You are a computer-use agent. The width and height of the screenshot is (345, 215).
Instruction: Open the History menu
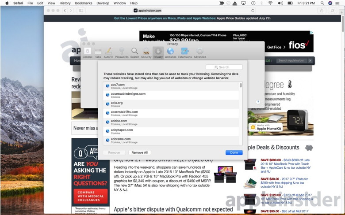[65, 3]
